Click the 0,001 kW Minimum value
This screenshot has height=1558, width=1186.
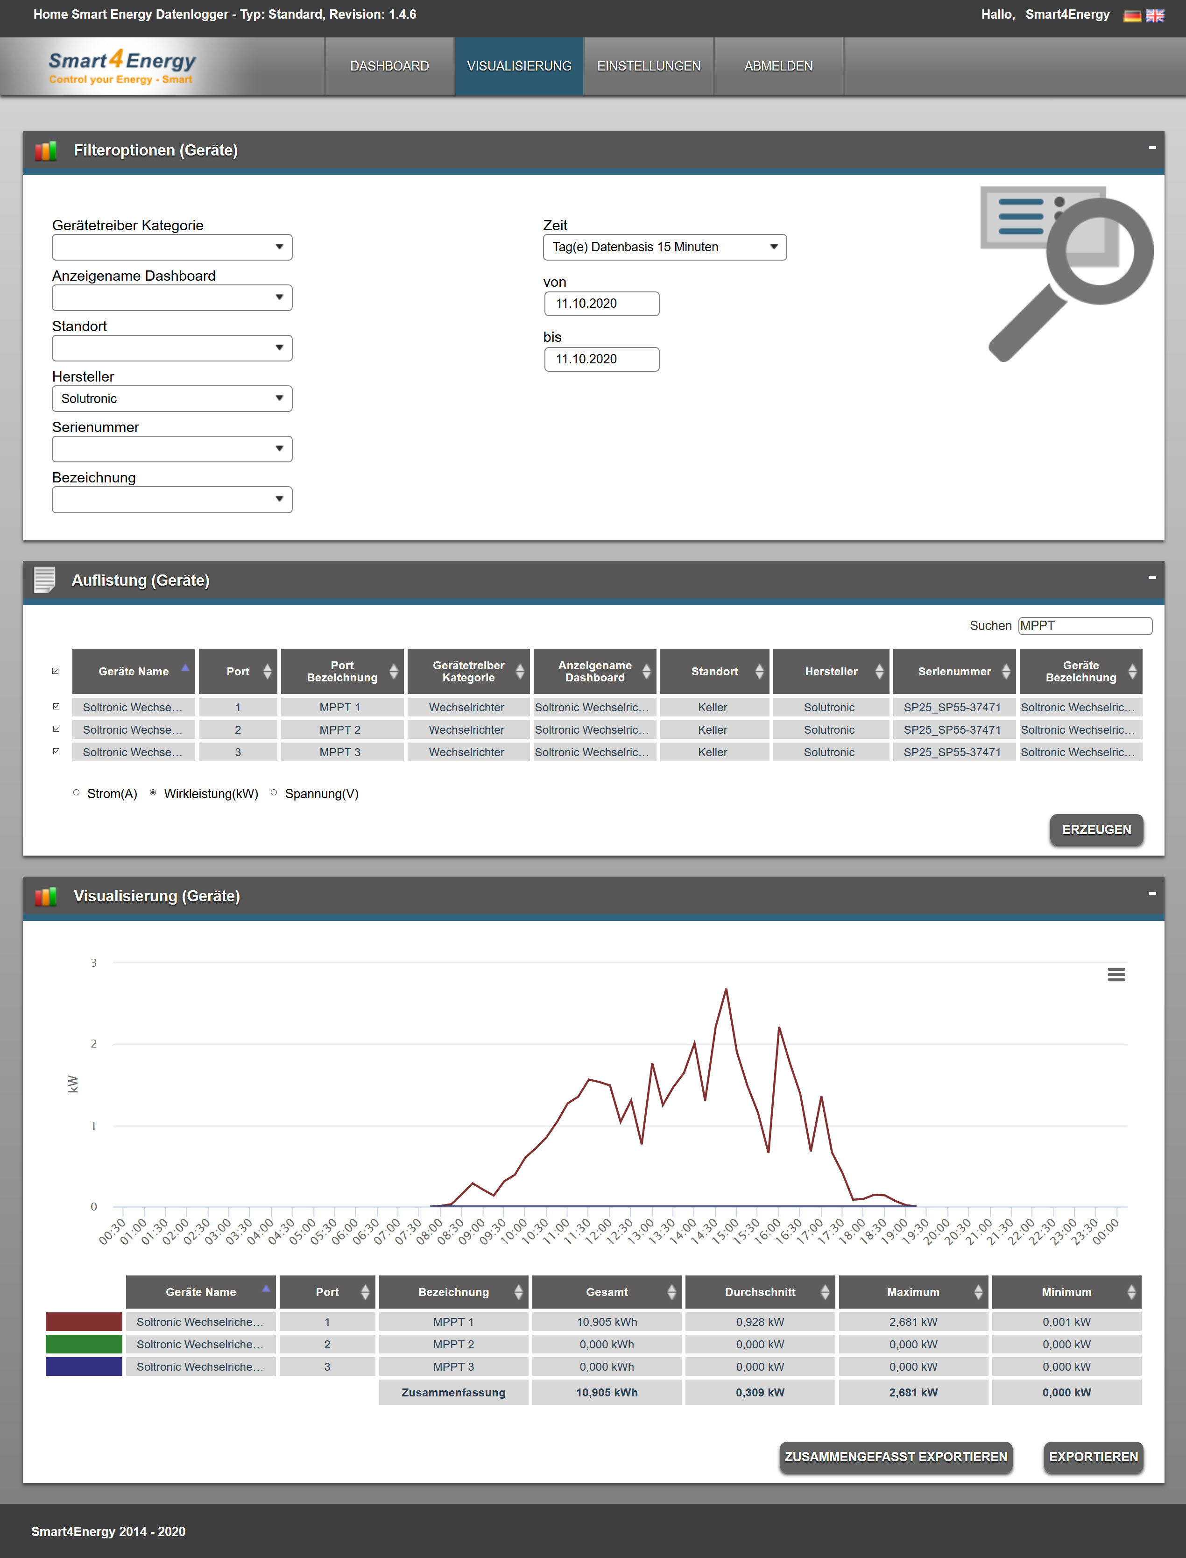click(x=1066, y=1322)
